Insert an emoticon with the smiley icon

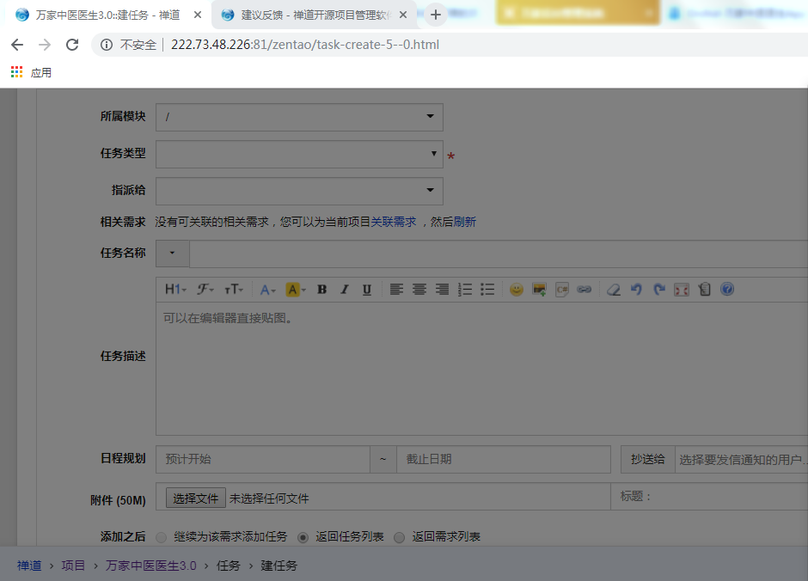pyautogui.click(x=516, y=290)
